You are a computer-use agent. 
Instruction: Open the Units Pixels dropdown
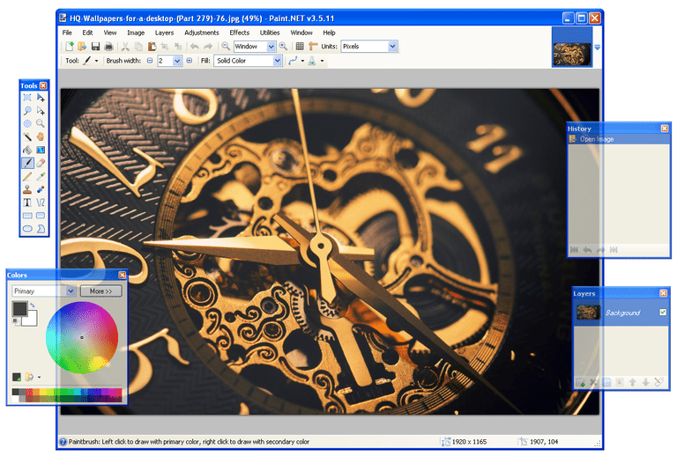coord(392,46)
